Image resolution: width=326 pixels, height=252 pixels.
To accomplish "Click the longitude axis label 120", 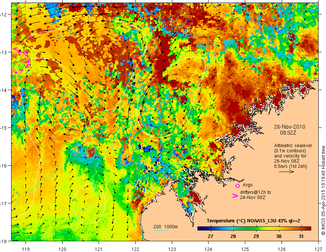I will pyautogui.click(x=62, y=249).
